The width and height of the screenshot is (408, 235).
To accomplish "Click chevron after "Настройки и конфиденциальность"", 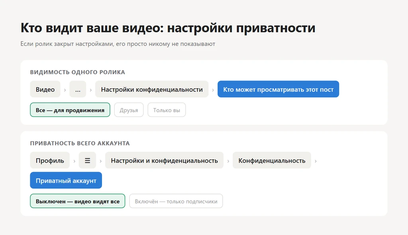I will tap(228, 161).
